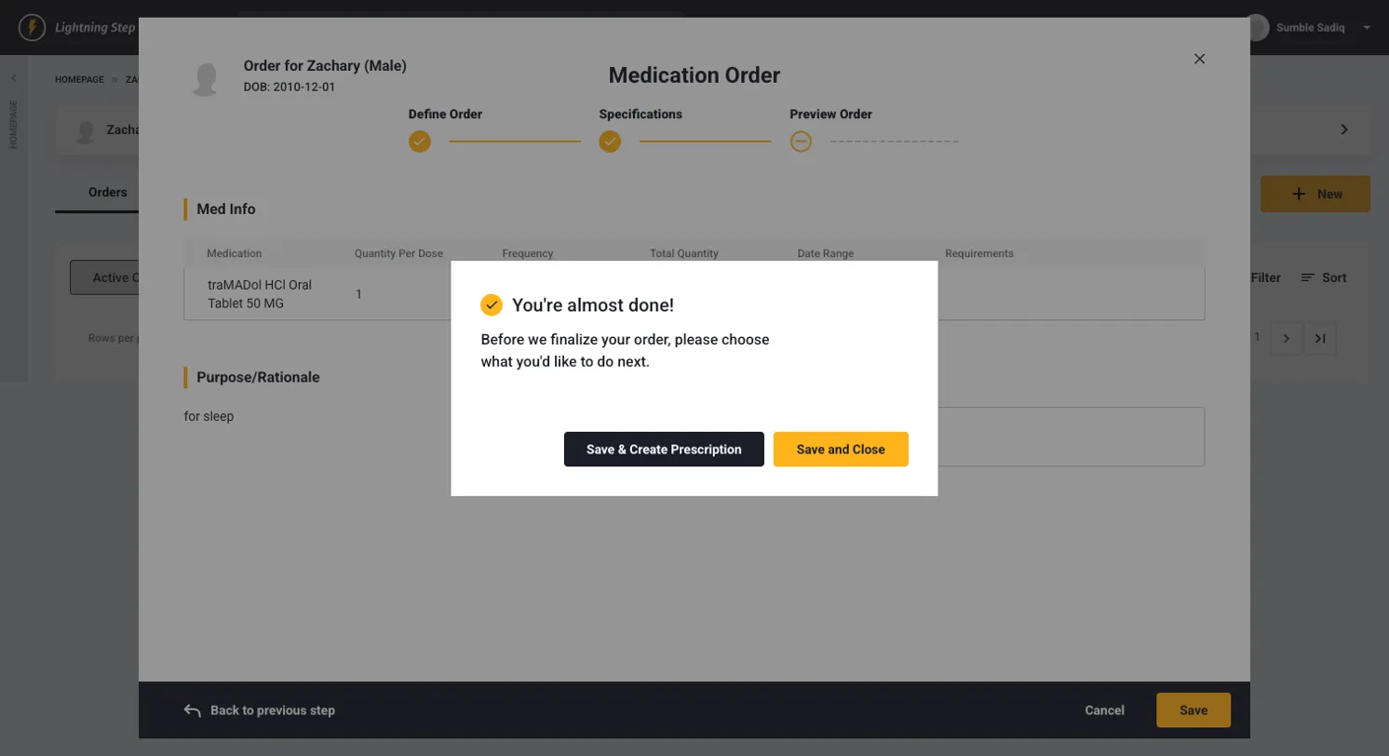Cancel the medication order
This screenshot has width=1389, height=756.
click(x=1104, y=710)
